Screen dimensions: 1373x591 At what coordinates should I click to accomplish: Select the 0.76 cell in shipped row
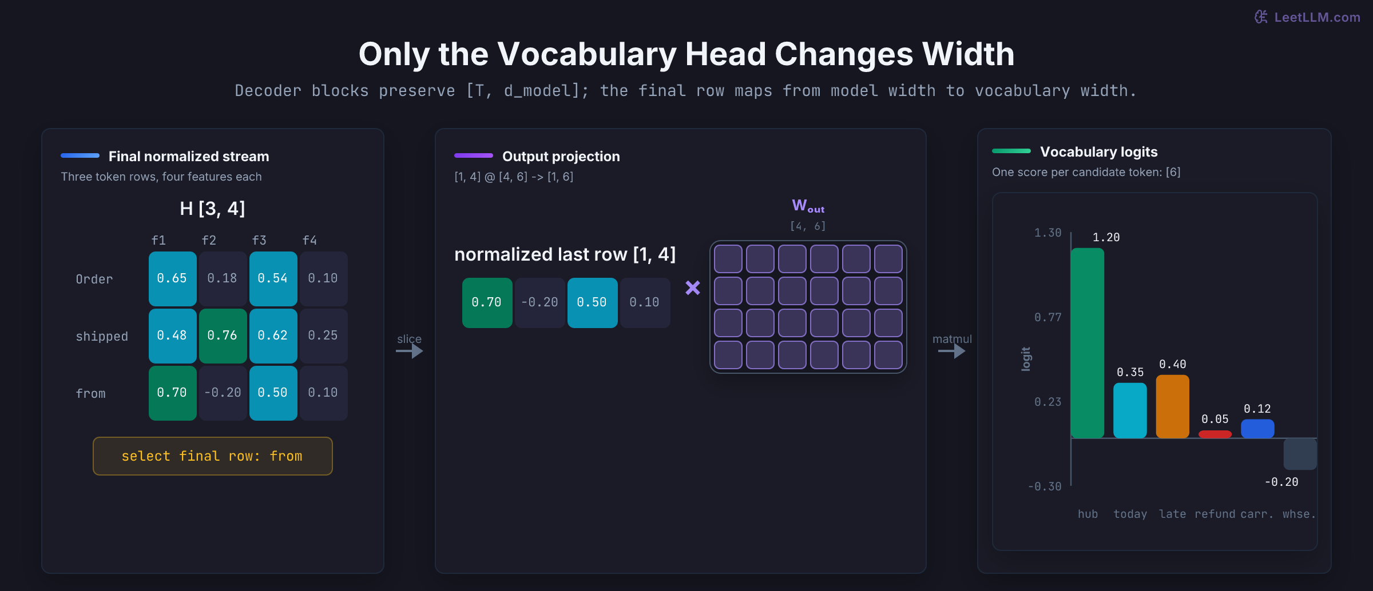[x=223, y=336]
